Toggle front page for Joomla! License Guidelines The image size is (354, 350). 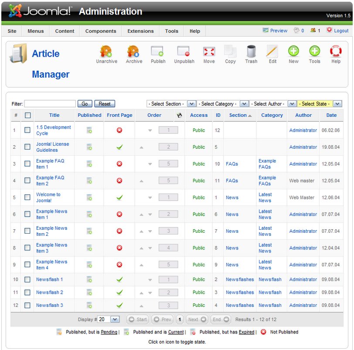(x=119, y=147)
